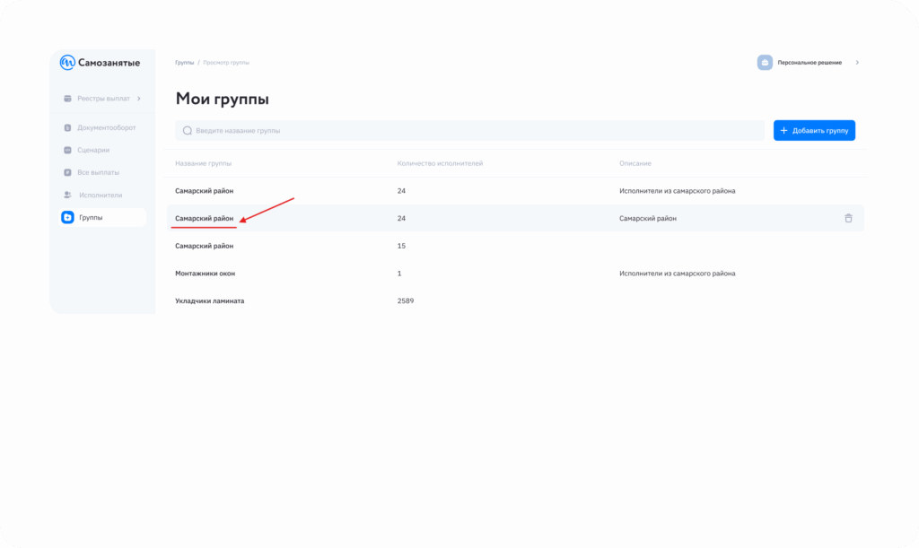The height and width of the screenshot is (548, 919).
Task: Open Реестры выплат menu item
Action: coord(103,99)
